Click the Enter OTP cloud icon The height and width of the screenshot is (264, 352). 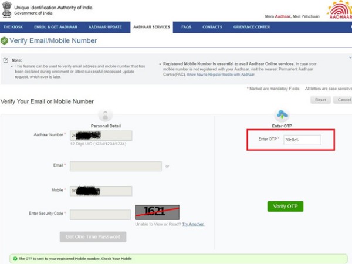click(x=282, y=114)
